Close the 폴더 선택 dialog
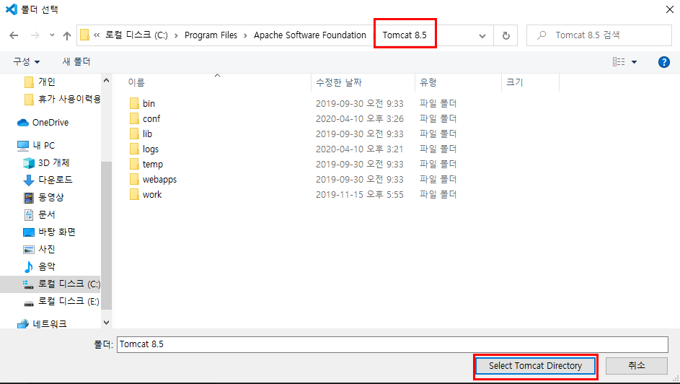Image resolution: width=680 pixels, height=384 pixels. tap(670, 9)
